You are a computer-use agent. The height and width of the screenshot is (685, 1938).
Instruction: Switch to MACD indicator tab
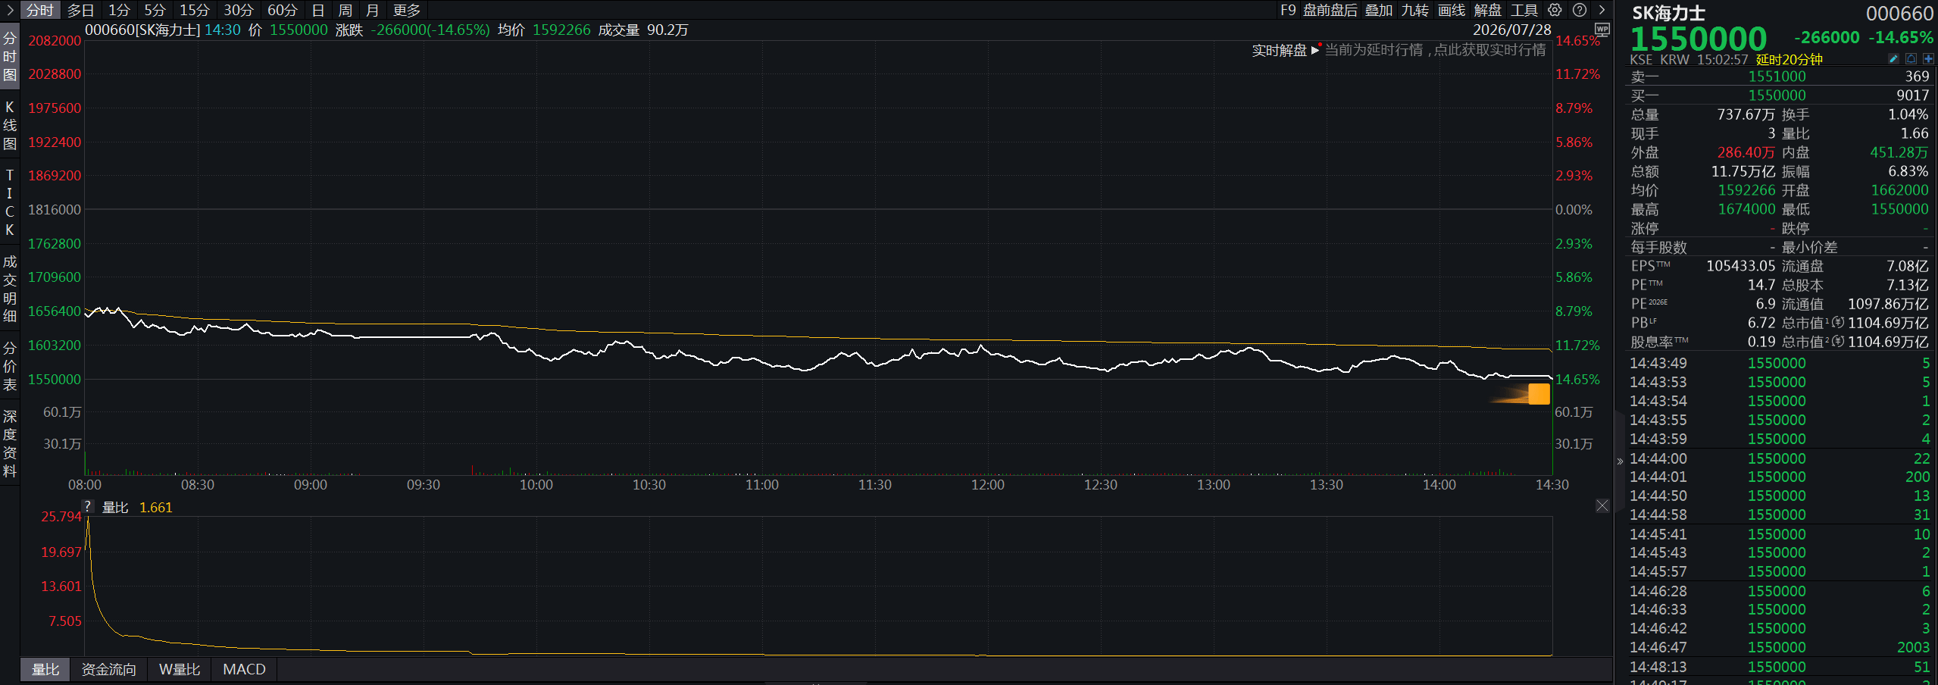click(x=244, y=669)
